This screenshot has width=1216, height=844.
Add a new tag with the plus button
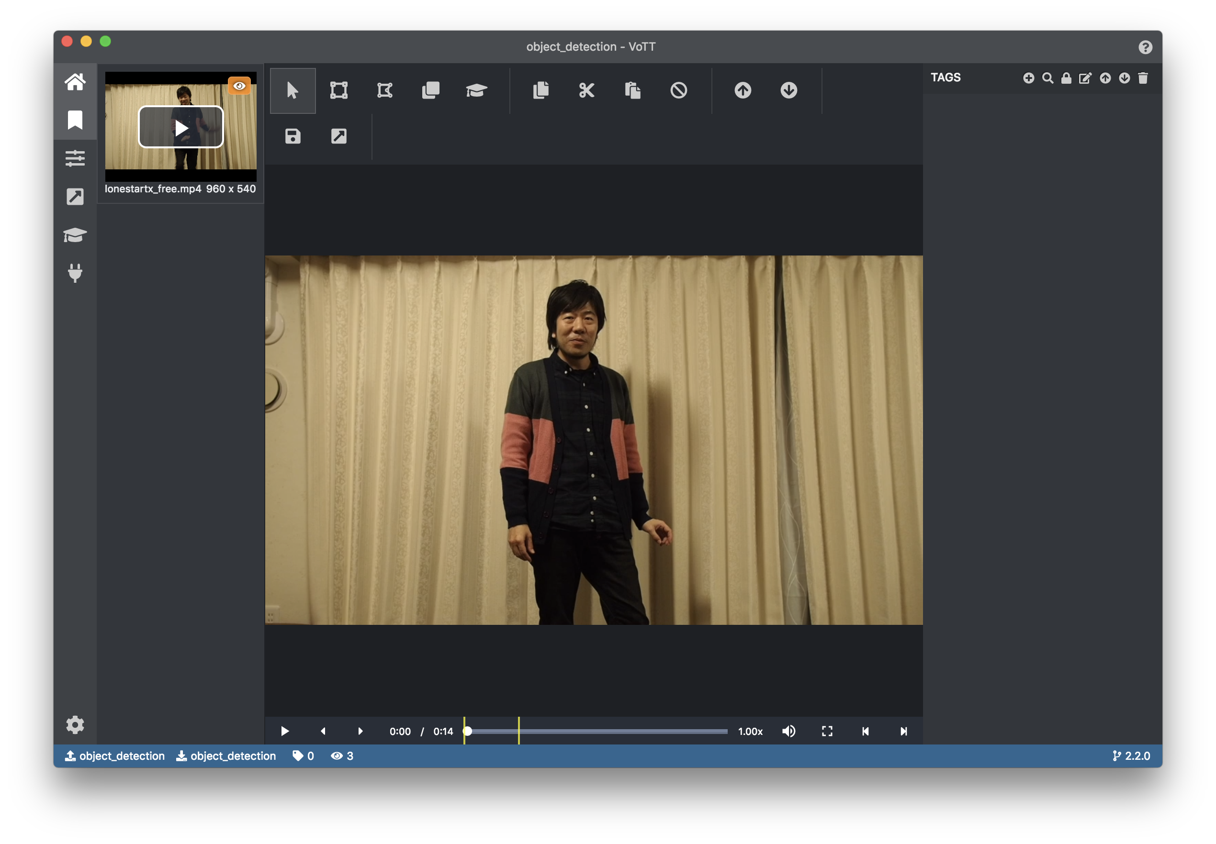(1029, 78)
